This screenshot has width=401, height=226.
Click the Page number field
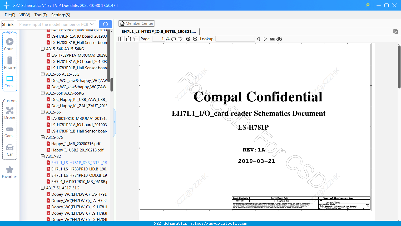159,39
